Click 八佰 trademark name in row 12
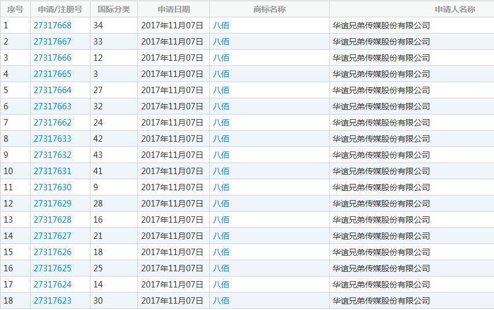Viewport: 494px width, 310px height. [x=221, y=204]
